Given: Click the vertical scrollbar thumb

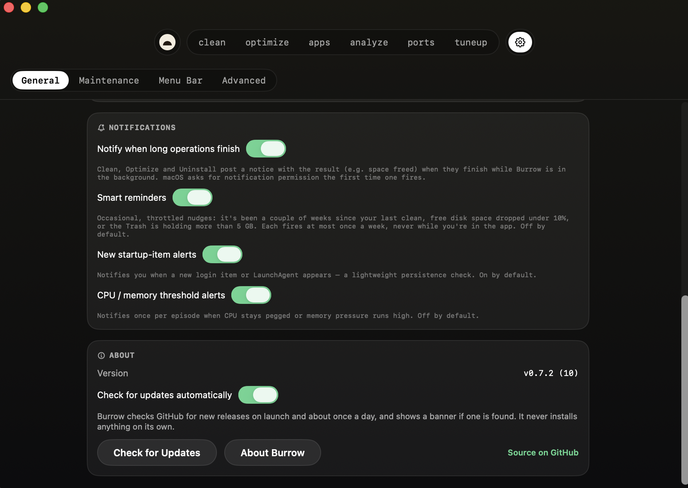Looking at the screenshot, I should 685,390.
